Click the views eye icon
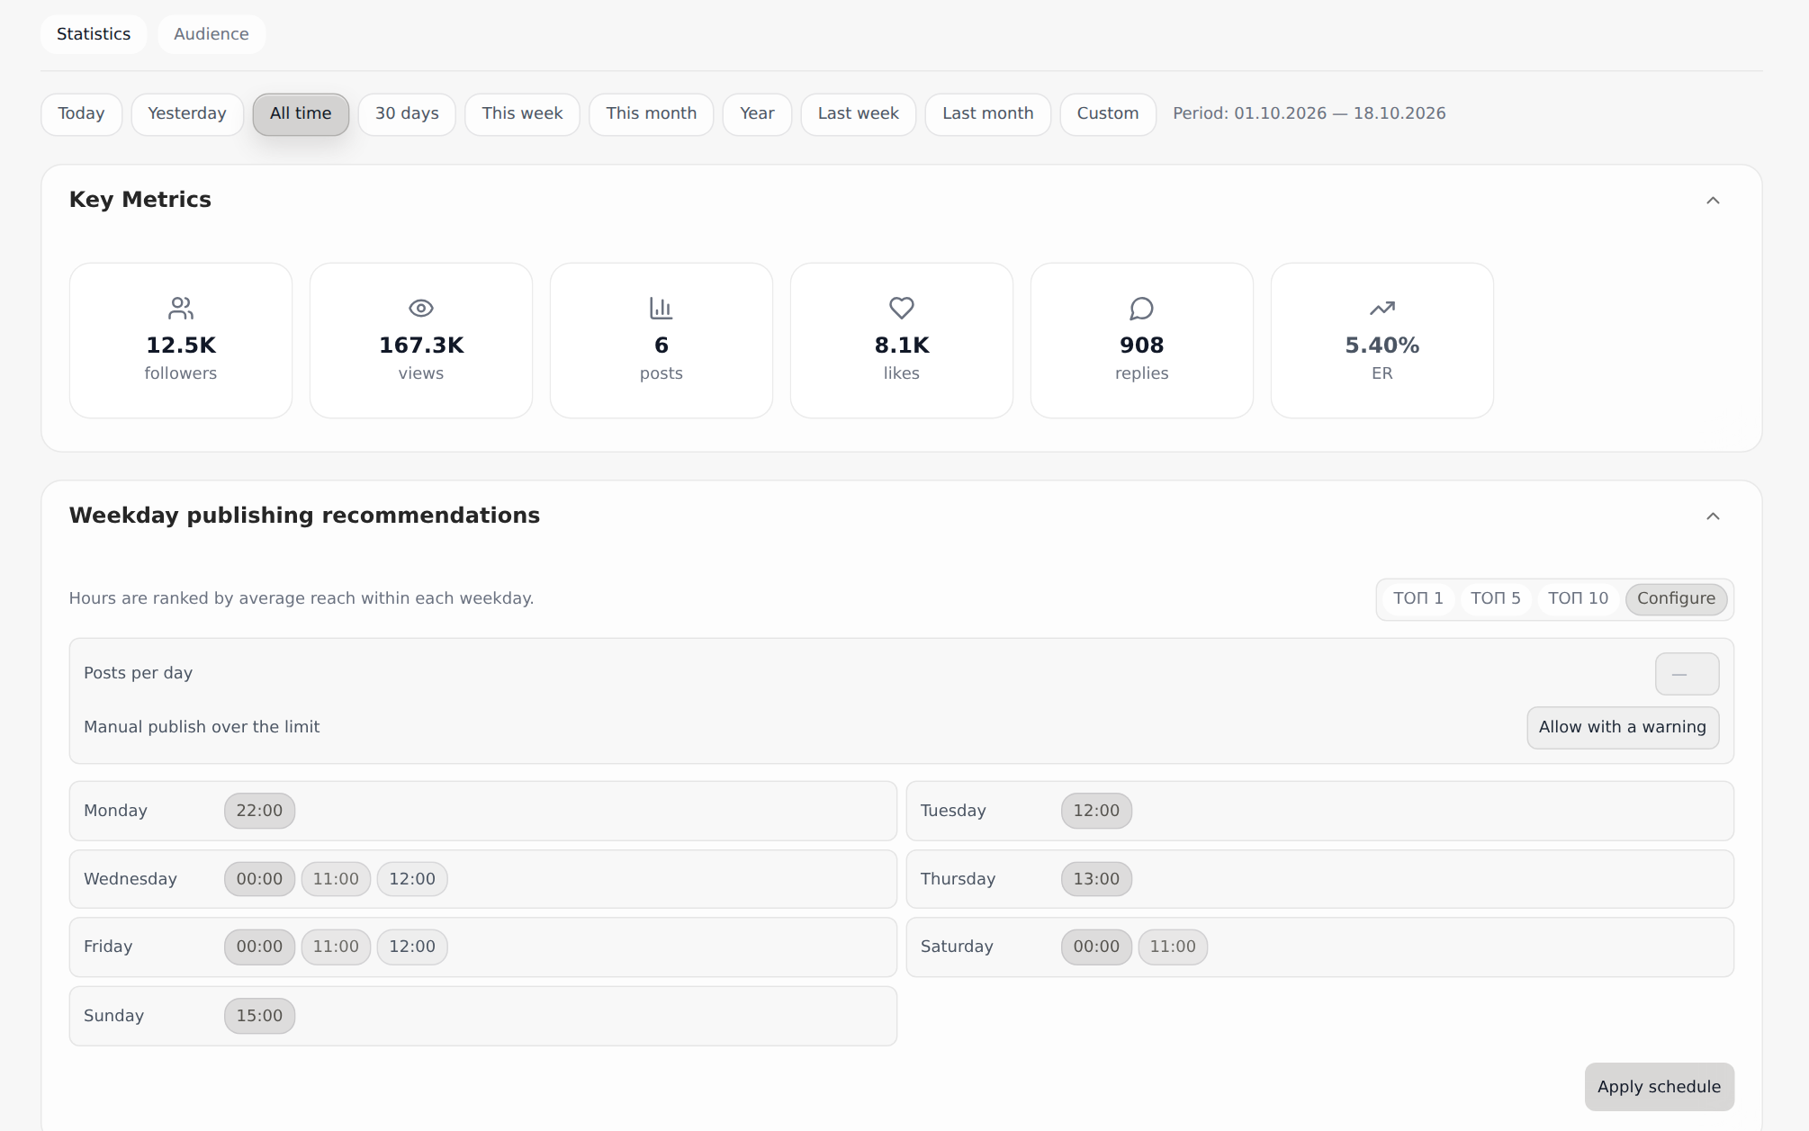The image size is (1809, 1131). click(x=421, y=309)
